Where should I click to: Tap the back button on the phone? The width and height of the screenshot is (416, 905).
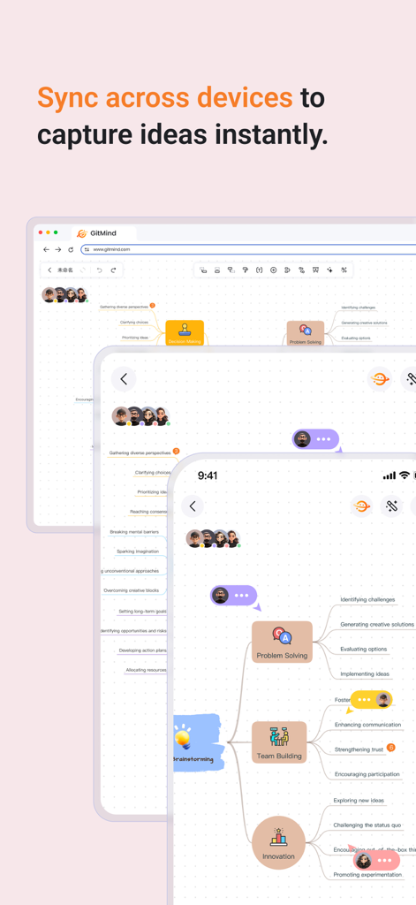click(x=193, y=506)
